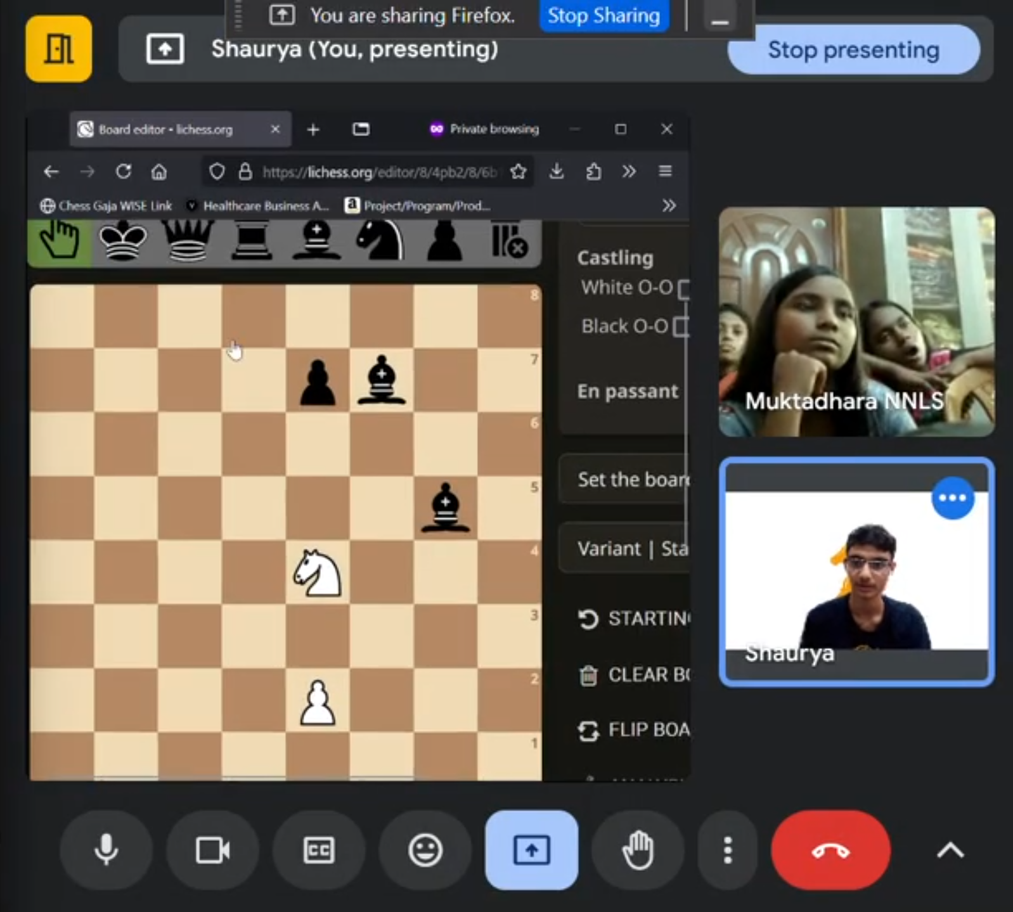Raise hand in the meeting
This screenshot has height=912, width=1013.
pyautogui.click(x=638, y=850)
